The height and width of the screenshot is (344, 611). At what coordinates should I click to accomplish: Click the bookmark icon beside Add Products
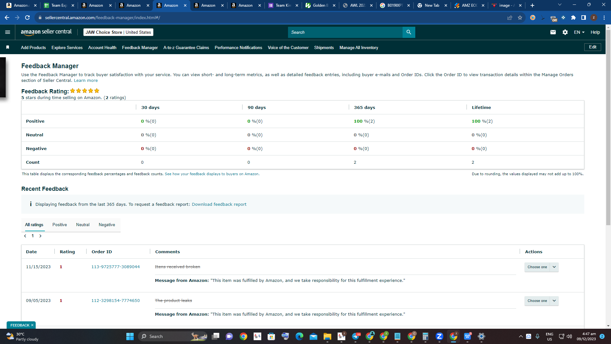click(8, 47)
